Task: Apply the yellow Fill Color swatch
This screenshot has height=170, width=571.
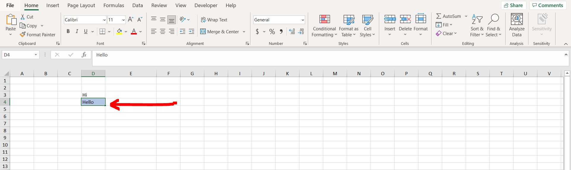Action: [x=119, y=32]
